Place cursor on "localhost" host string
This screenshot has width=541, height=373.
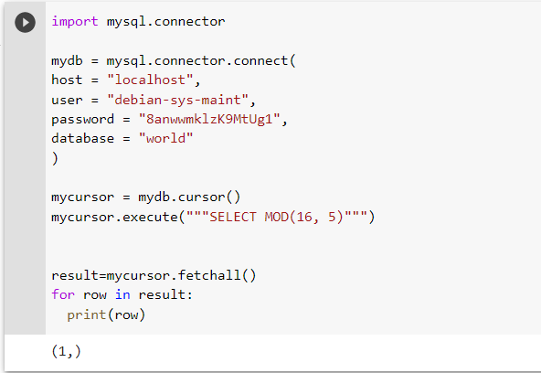pos(150,80)
